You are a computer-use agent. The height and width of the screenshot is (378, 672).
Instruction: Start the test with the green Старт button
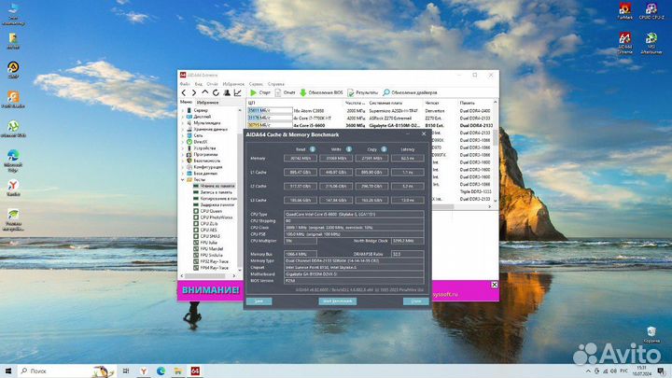tap(260, 92)
